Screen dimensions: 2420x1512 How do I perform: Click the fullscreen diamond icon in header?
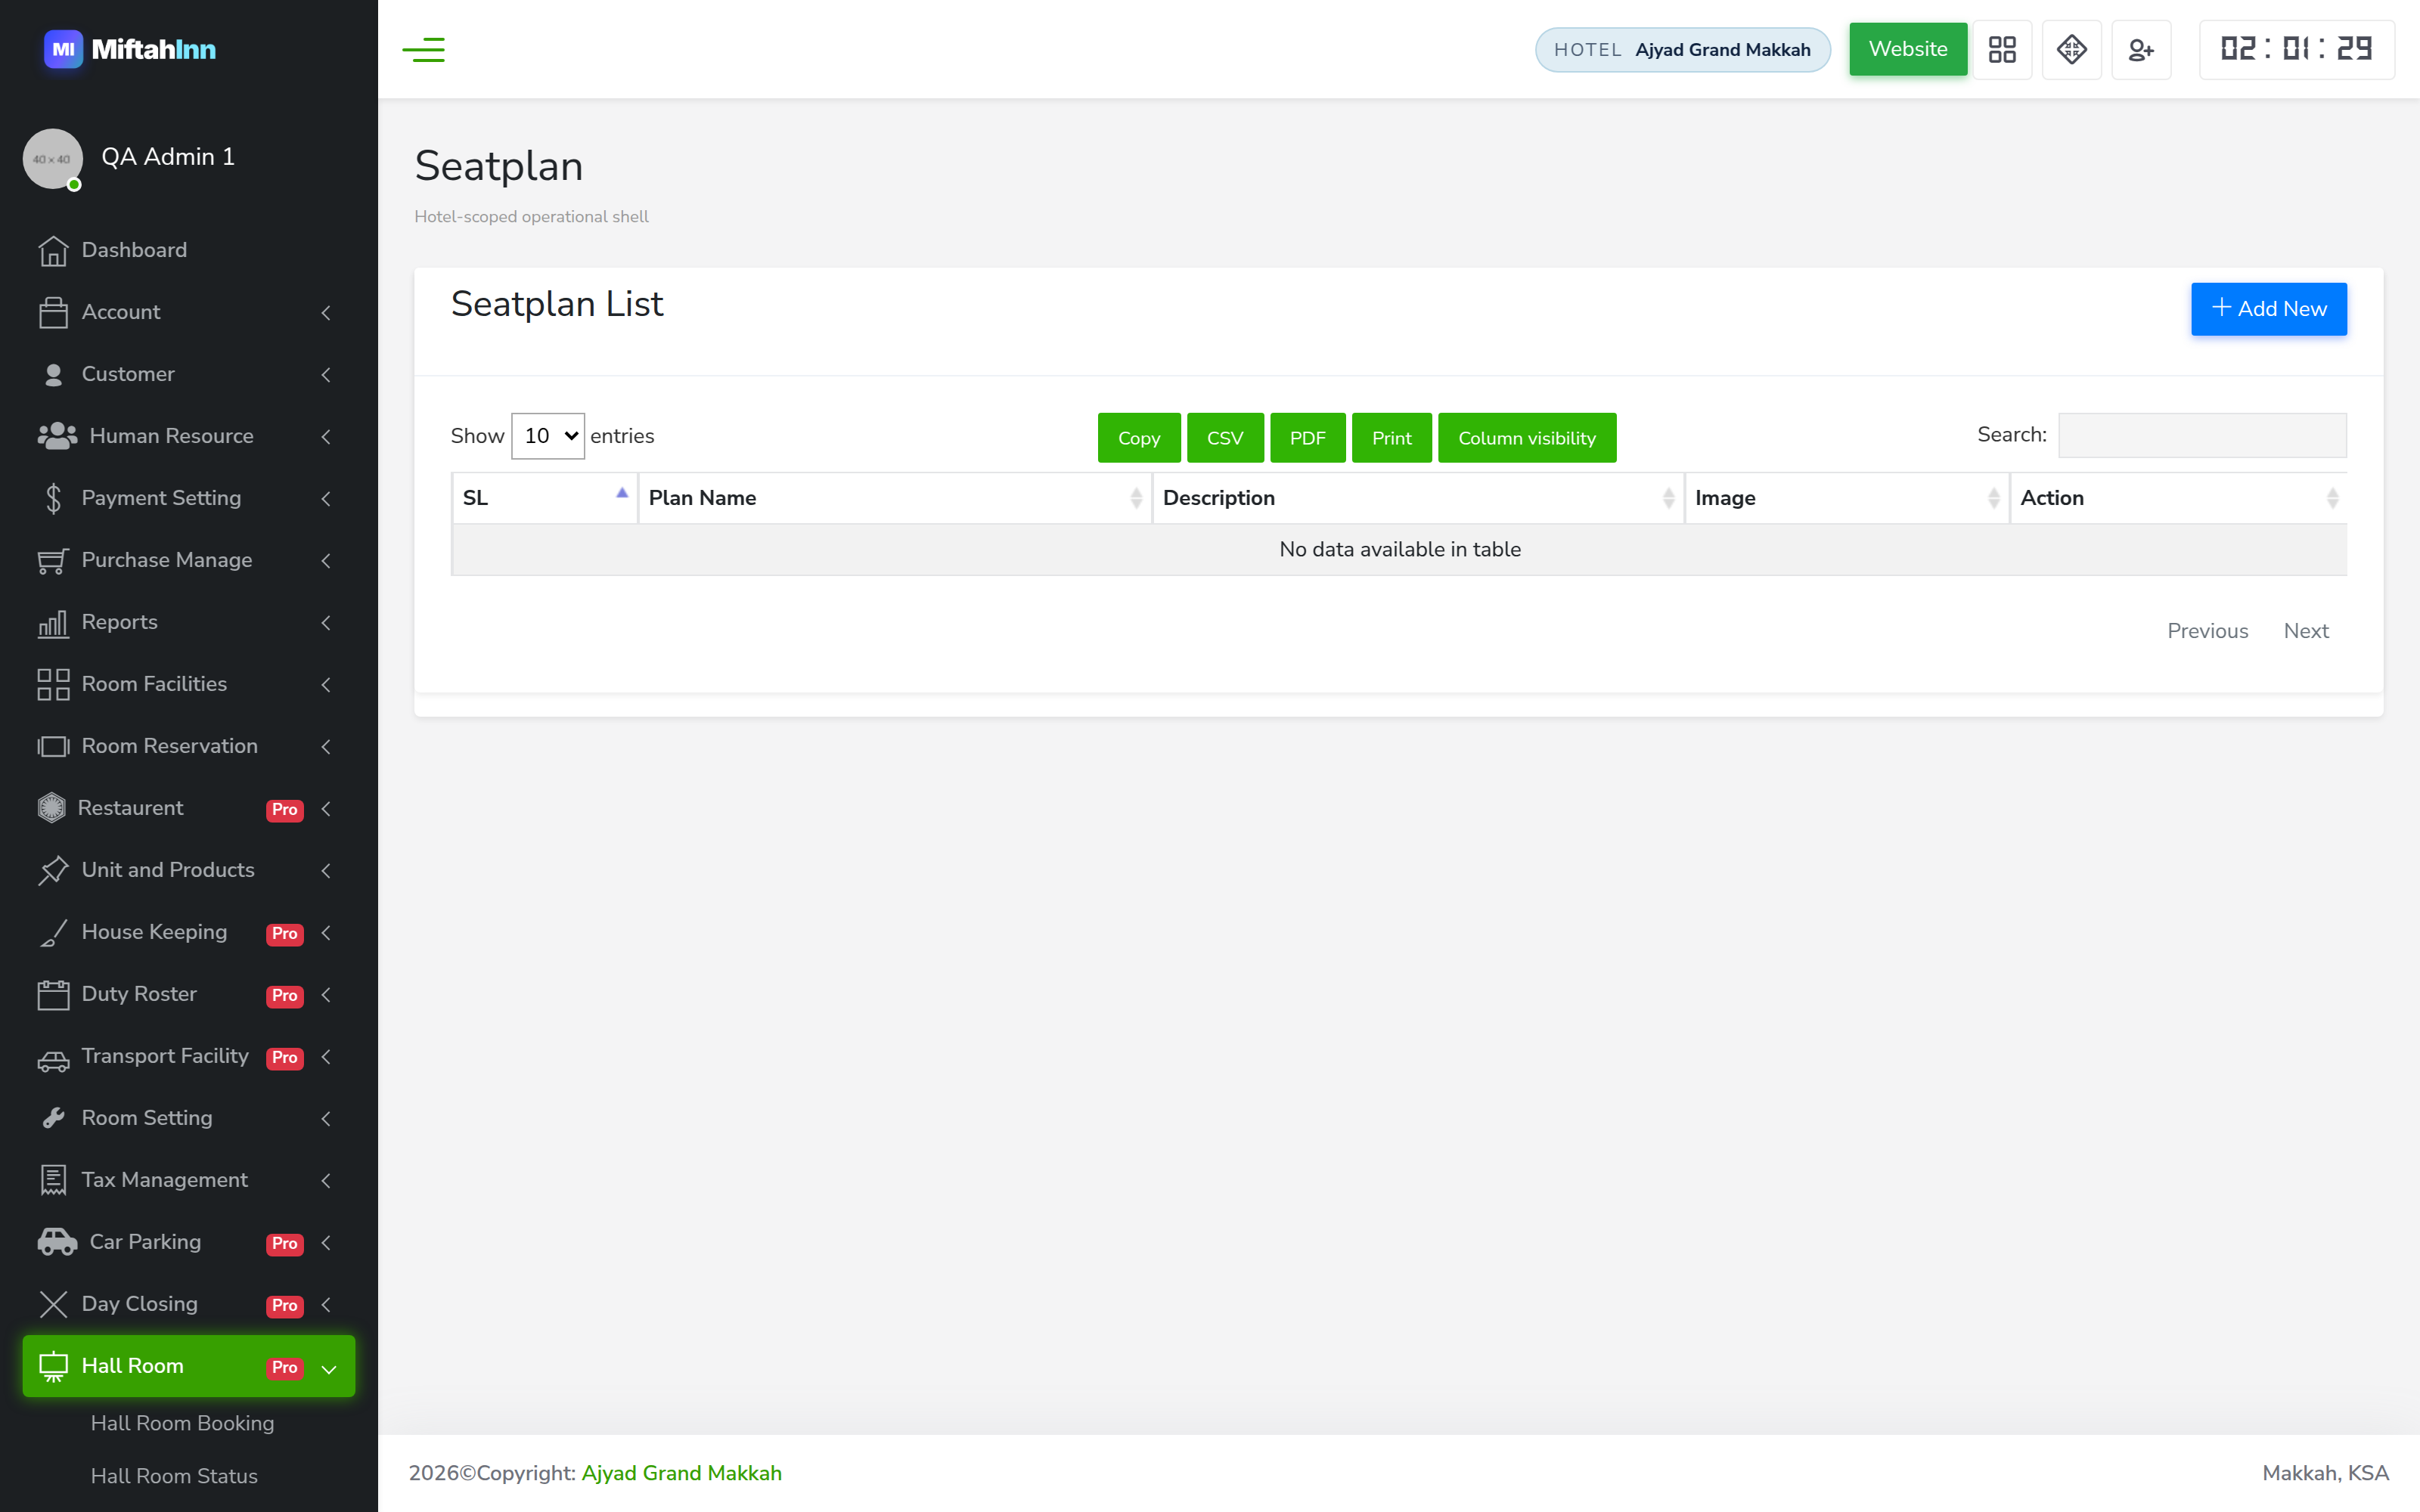tap(2071, 49)
